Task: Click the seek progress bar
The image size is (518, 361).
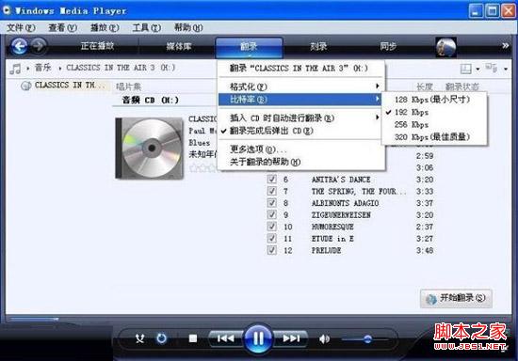Action: point(34,319)
